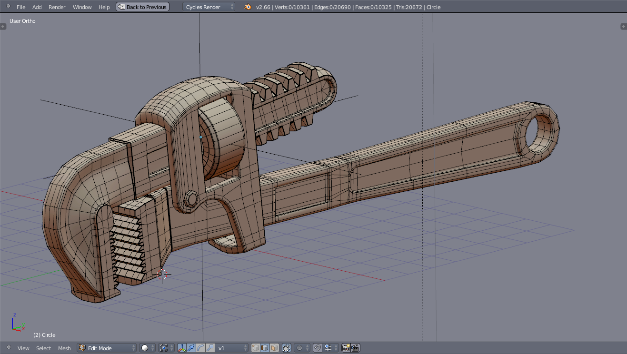This screenshot has height=354, width=627.
Task: Open the v1 transform orientation dropdown
Action: (231, 348)
